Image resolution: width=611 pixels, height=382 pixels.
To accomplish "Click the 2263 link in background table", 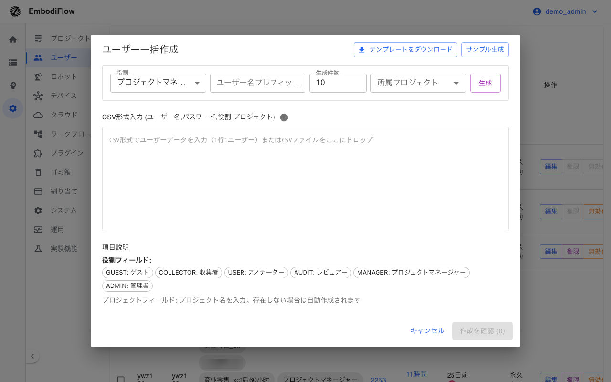I will [378, 380].
